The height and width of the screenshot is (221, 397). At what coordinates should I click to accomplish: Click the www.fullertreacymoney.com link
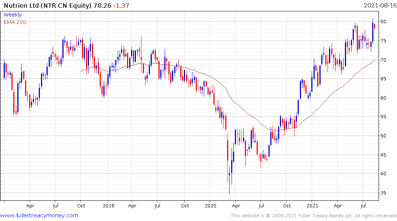pos(39,215)
